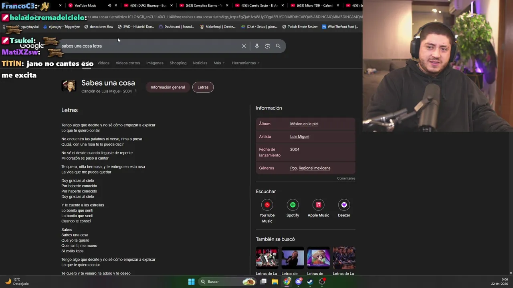The height and width of the screenshot is (288, 513).
Task: Click lyric line 'Doy gracias al cielo' first occurrence
Action: [x=78, y=181]
